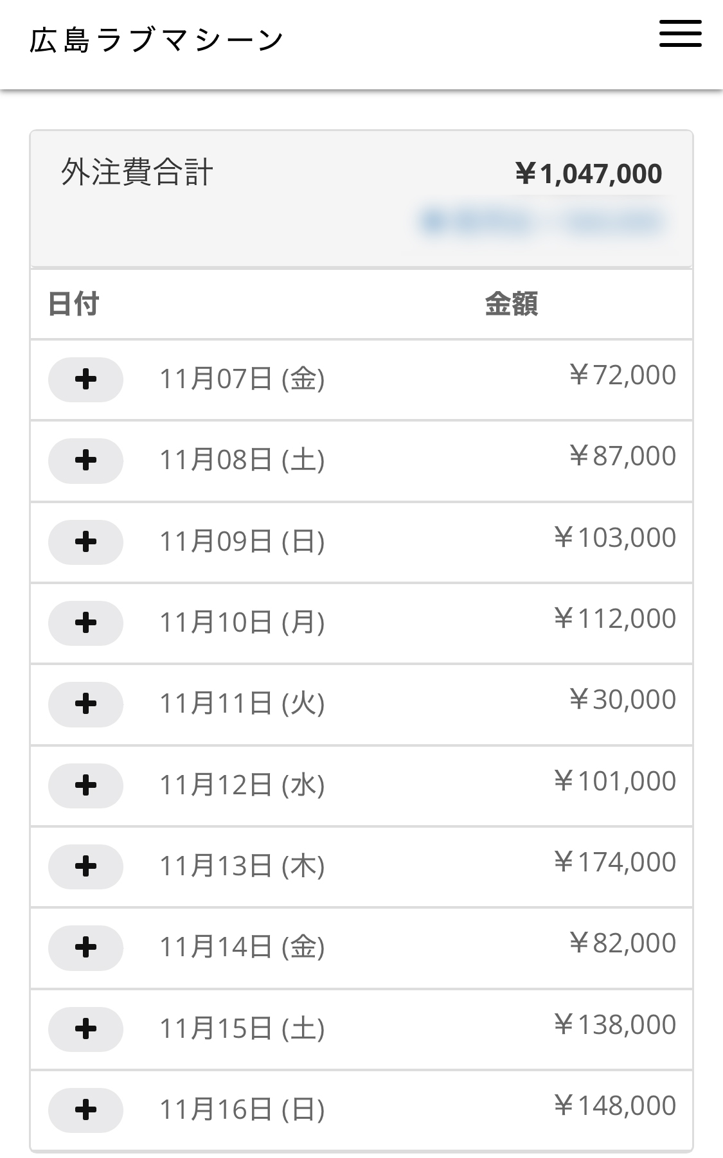The height and width of the screenshot is (1158, 723).
Task: Click the 外注費合計 heading
Action: (137, 173)
